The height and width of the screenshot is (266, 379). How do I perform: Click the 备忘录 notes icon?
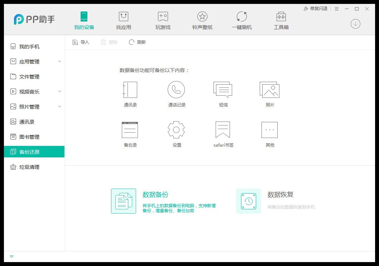[x=130, y=130]
